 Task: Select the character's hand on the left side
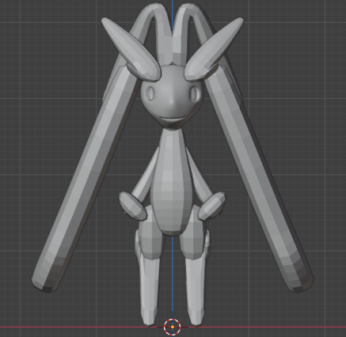tap(132, 206)
